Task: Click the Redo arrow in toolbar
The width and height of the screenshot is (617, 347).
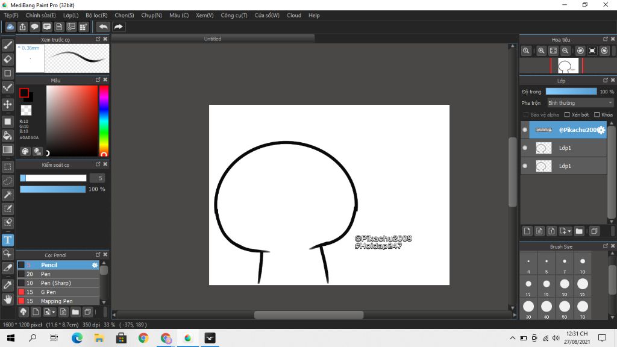Action: tap(119, 27)
